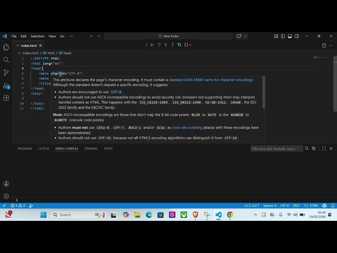
Task: Open editor More Actions ellipsis
Action: coord(331,45)
